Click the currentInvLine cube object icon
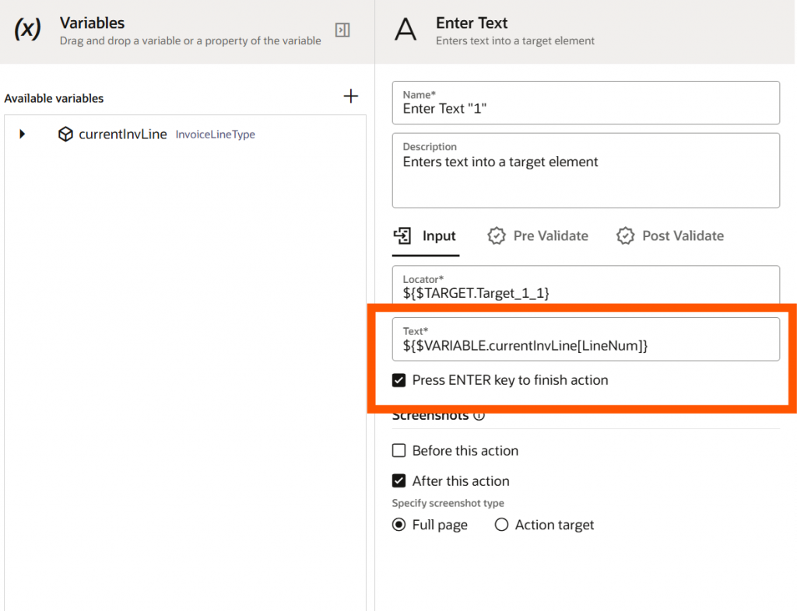Screen dimensions: 797x611 66,134
